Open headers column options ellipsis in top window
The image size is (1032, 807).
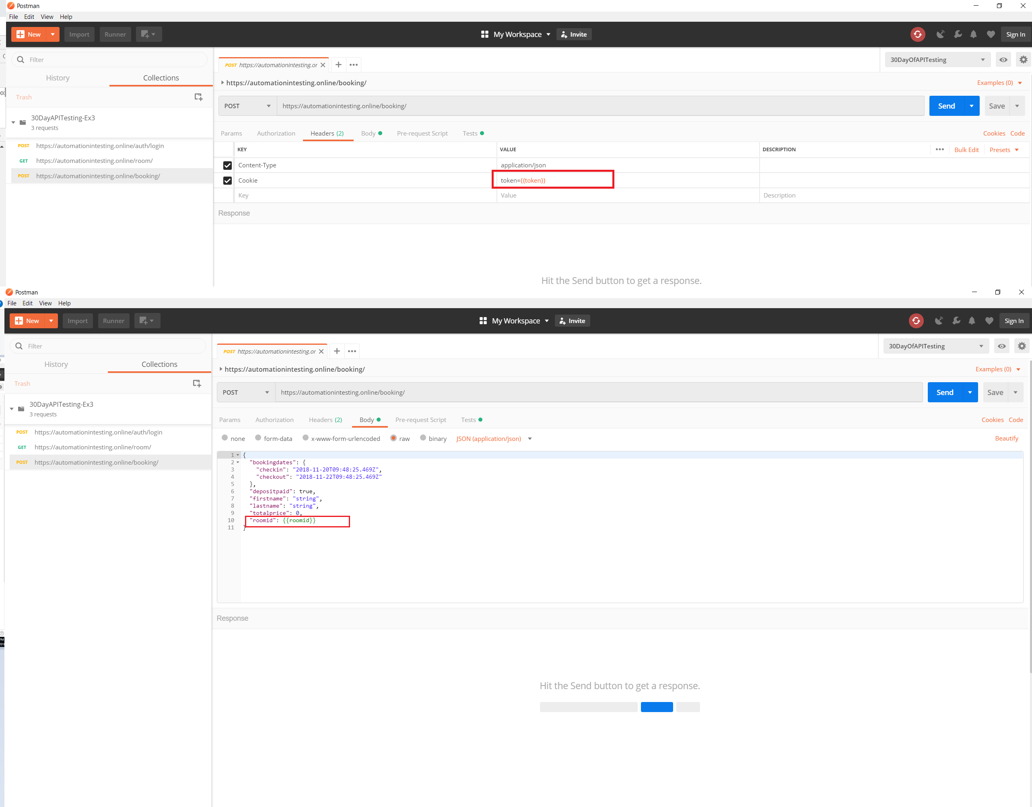tap(940, 149)
